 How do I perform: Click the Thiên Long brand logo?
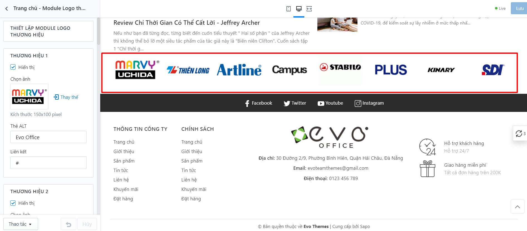coord(188,70)
